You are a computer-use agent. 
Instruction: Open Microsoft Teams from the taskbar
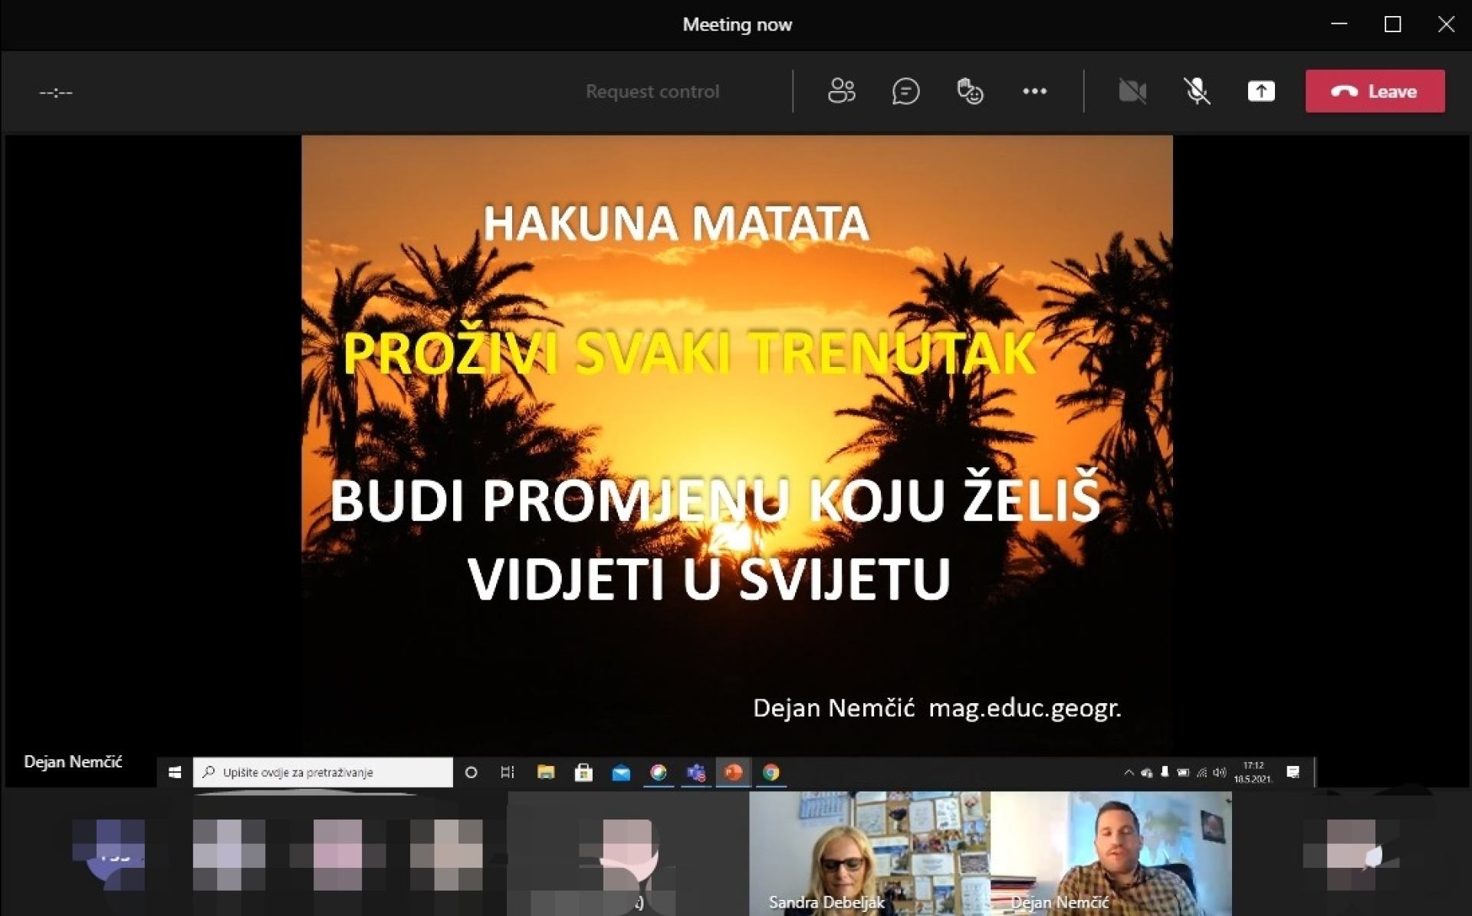(696, 773)
